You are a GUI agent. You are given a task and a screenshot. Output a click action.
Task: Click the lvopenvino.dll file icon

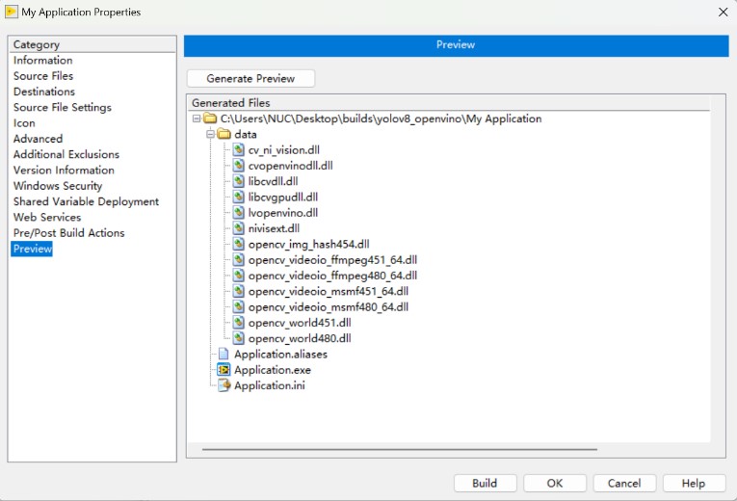(x=239, y=213)
